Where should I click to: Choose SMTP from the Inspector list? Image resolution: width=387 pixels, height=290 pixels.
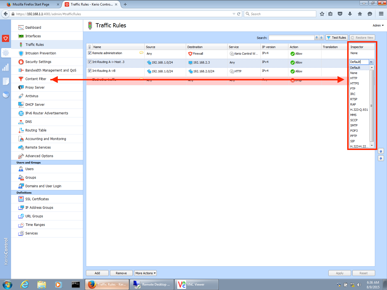click(359, 125)
